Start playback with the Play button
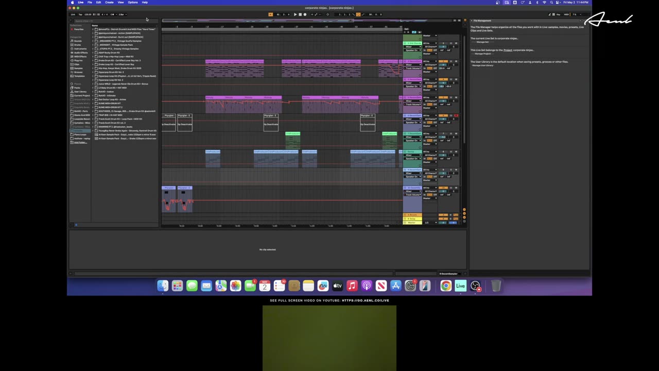This screenshot has height=371, width=659. point(295,14)
